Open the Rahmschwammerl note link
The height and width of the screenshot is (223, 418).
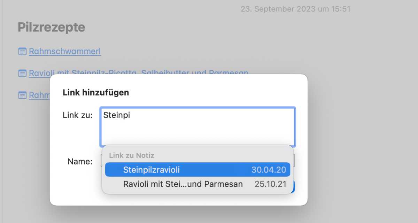pyautogui.click(x=65, y=52)
